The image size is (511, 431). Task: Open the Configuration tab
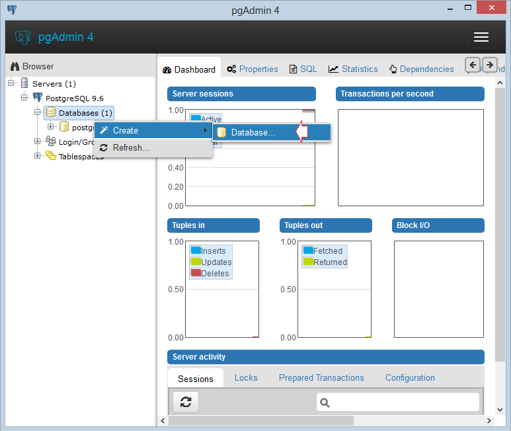tap(410, 378)
